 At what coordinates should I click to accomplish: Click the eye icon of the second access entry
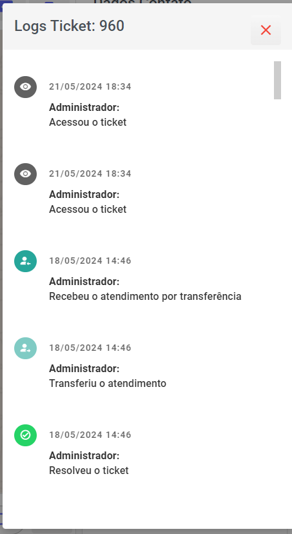tap(26, 174)
